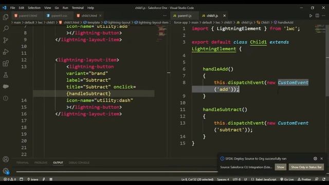Open the Run menu
329x185 pixels.
tap(65, 8)
